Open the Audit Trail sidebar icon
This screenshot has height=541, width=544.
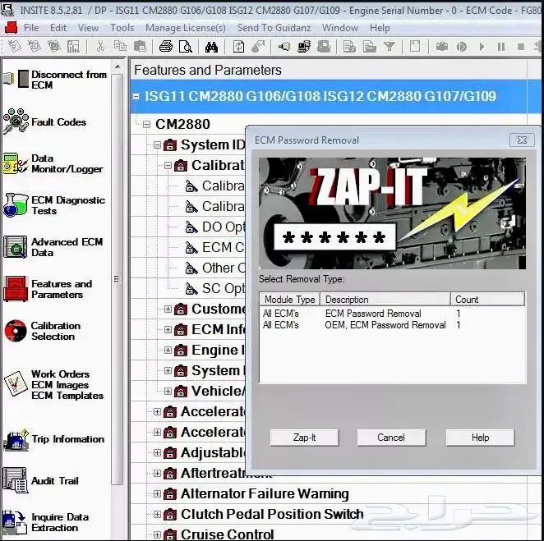[x=16, y=480]
